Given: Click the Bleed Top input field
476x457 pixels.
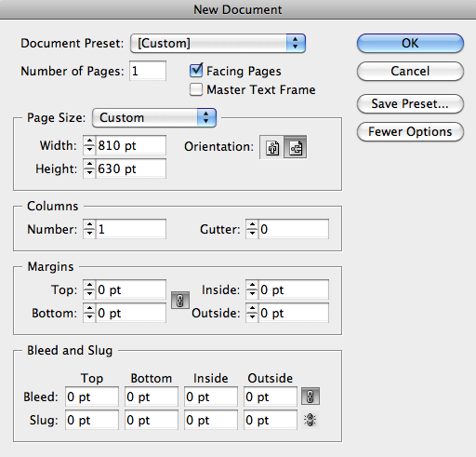Looking at the screenshot, I should tap(92, 397).
